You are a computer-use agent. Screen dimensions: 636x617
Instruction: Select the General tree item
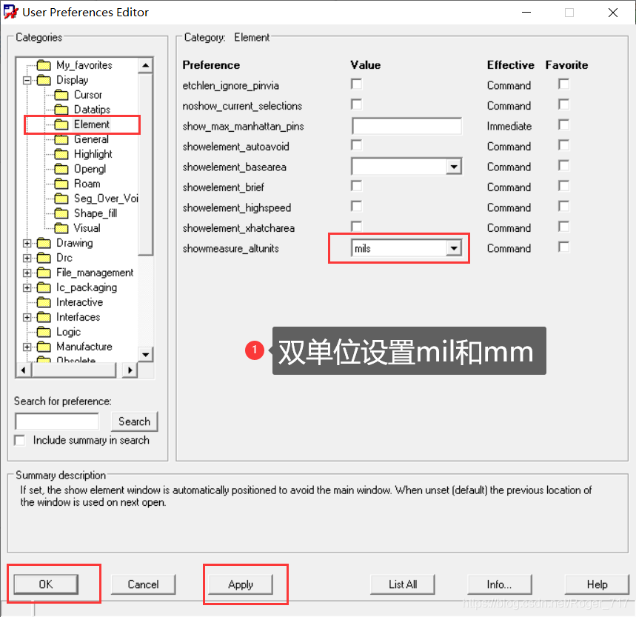pos(91,139)
